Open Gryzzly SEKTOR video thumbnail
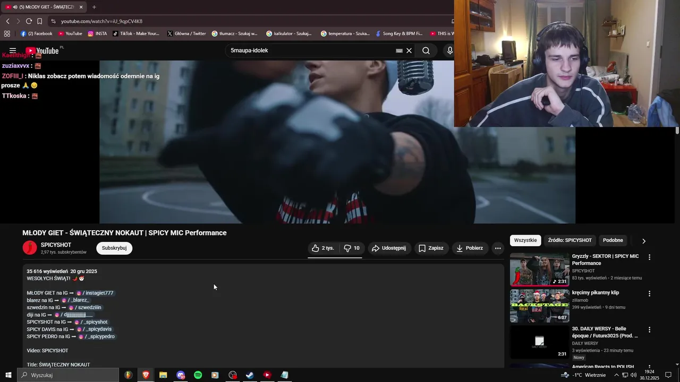The height and width of the screenshot is (382, 680). [539, 270]
